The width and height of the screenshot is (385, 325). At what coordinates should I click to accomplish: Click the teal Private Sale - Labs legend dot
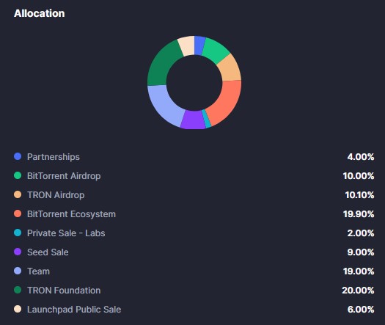18,233
